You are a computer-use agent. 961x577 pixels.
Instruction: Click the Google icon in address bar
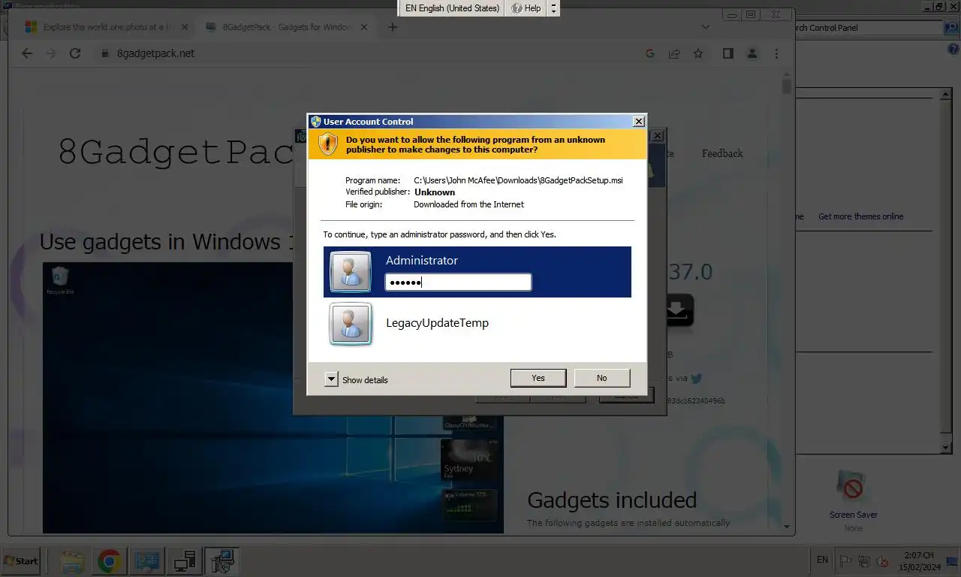pos(650,53)
